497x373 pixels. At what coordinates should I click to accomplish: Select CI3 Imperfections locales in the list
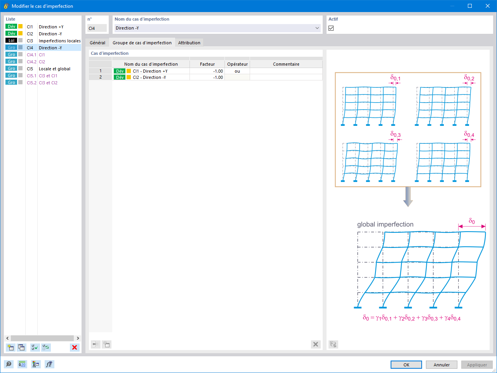click(43, 41)
